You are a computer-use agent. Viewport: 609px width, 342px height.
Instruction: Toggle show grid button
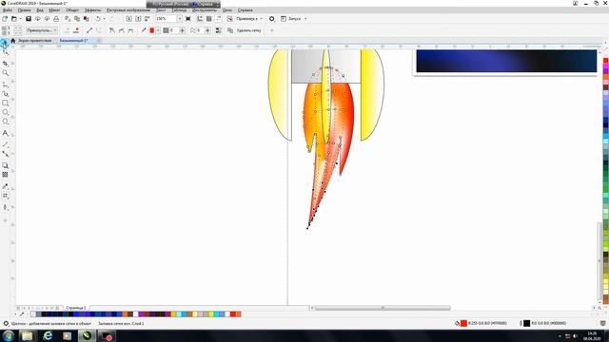(209, 19)
